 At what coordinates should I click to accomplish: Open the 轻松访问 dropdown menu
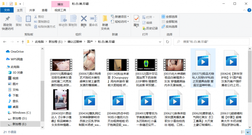(x=121, y=22)
